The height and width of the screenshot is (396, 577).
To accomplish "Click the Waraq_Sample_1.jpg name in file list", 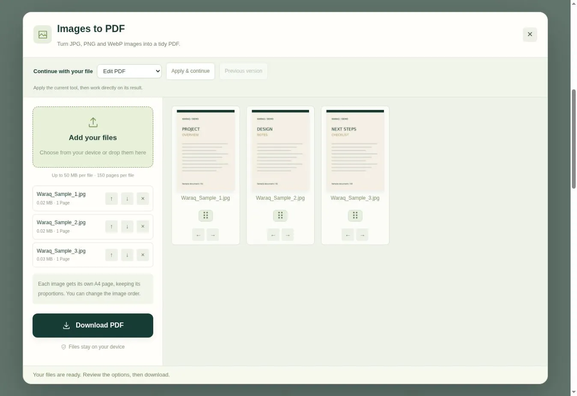I will pos(61,194).
